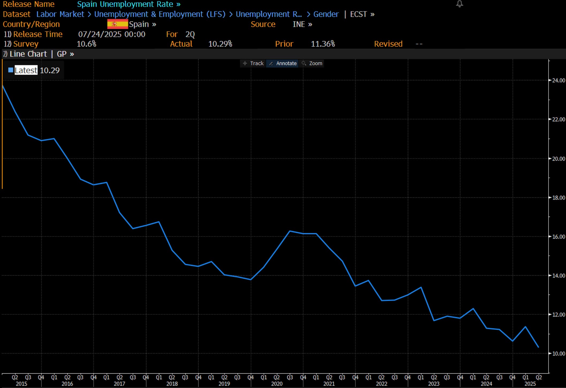Click the Release Time field
566x388 pixels.
tap(37, 34)
